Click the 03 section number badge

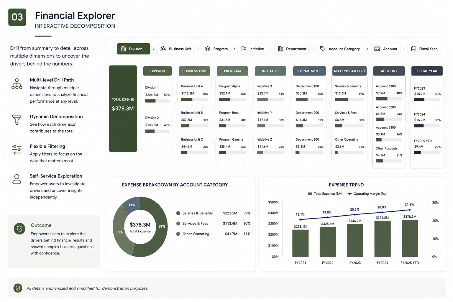17,17
